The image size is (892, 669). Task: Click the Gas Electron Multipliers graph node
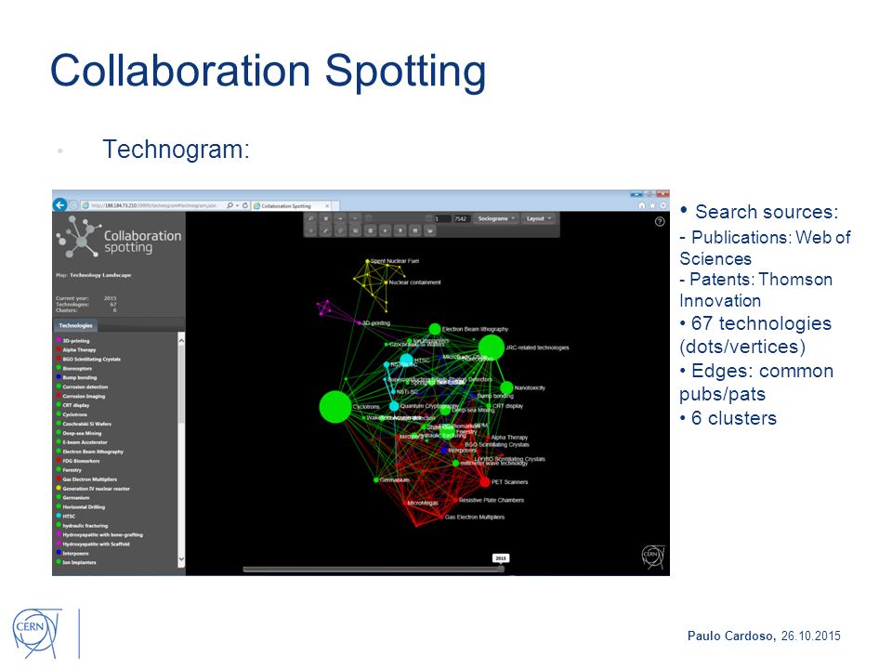point(441,518)
